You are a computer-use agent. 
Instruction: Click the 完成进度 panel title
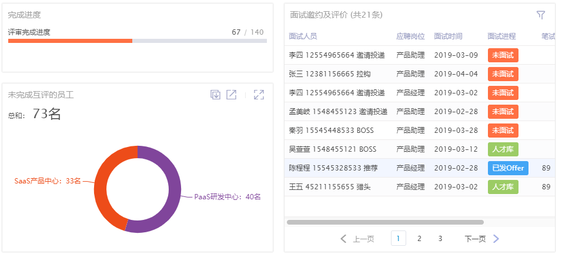24,15
